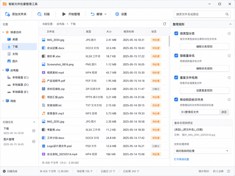Select the 工作计划.docx file row

(103, 138)
